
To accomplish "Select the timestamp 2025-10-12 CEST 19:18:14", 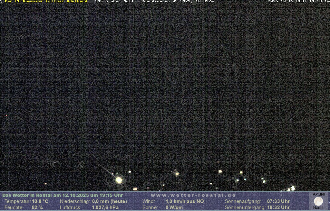I will [298, 1].
